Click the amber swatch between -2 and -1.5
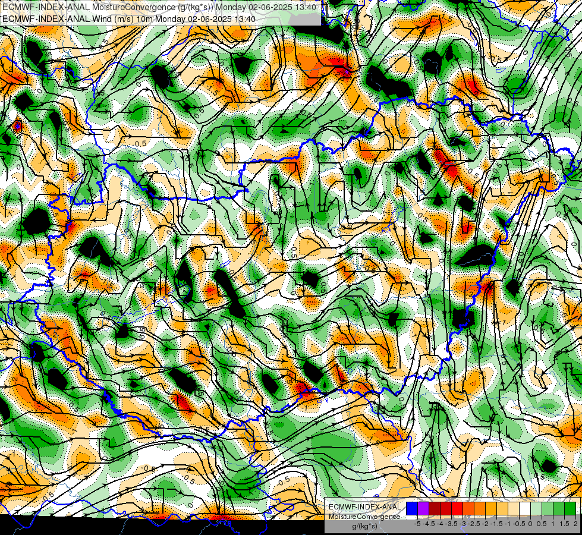This screenshot has width=582, height=535. [491, 508]
